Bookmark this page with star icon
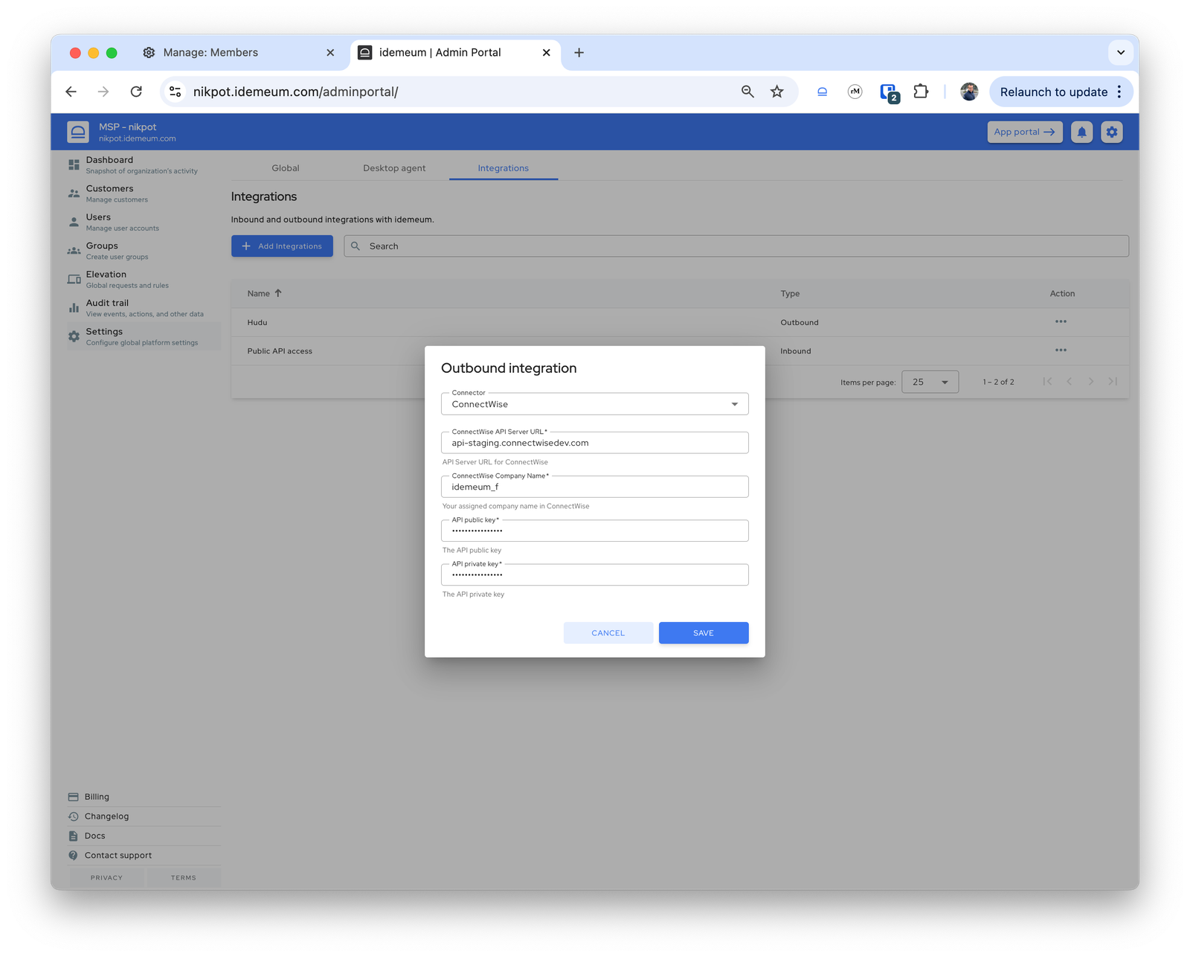The height and width of the screenshot is (957, 1190). click(x=776, y=92)
